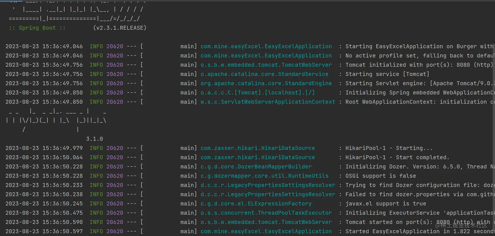Click timestamp '2023-08-23 15:36:50.064'
The height and width of the screenshot is (236, 495).
pos(44,157)
